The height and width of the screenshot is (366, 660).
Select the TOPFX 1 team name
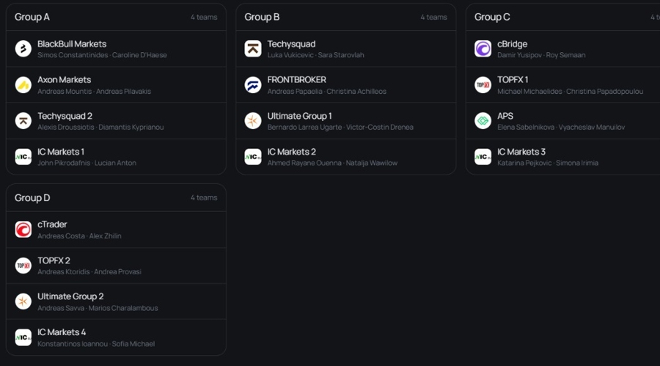coord(513,80)
